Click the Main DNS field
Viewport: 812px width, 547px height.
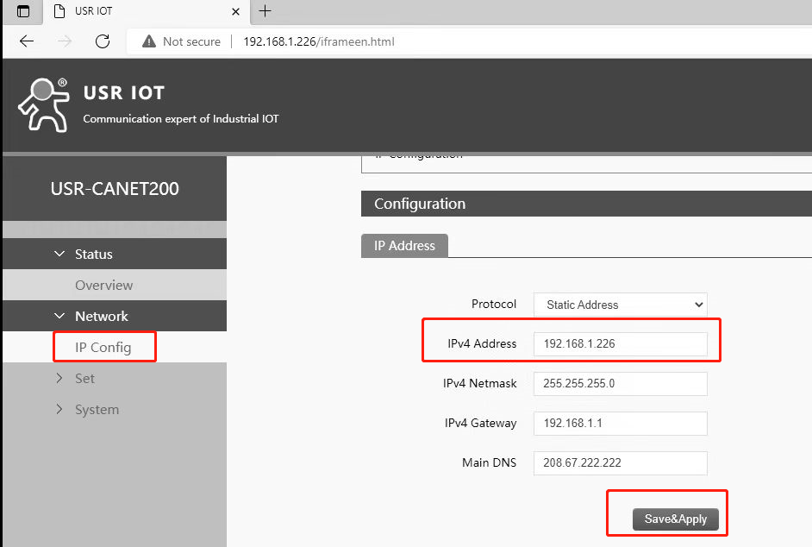pyautogui.click(x=621, y=463)
